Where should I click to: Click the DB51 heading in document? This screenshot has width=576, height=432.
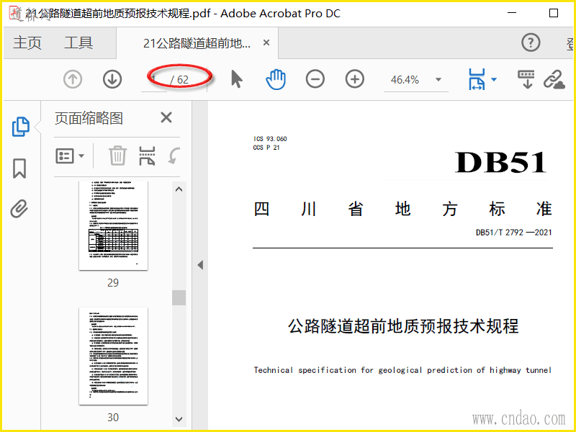[x=501, y=162]
